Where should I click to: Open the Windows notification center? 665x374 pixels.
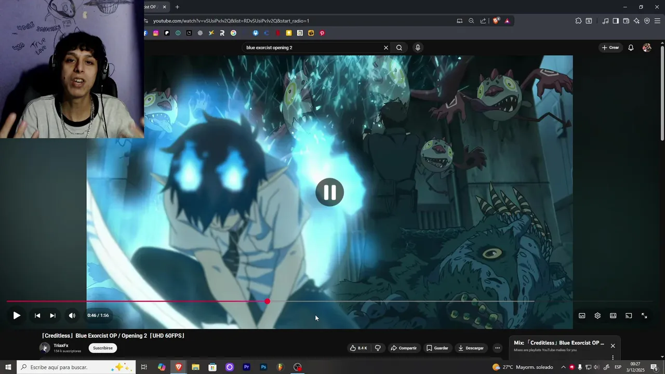(x=655, y=367)
